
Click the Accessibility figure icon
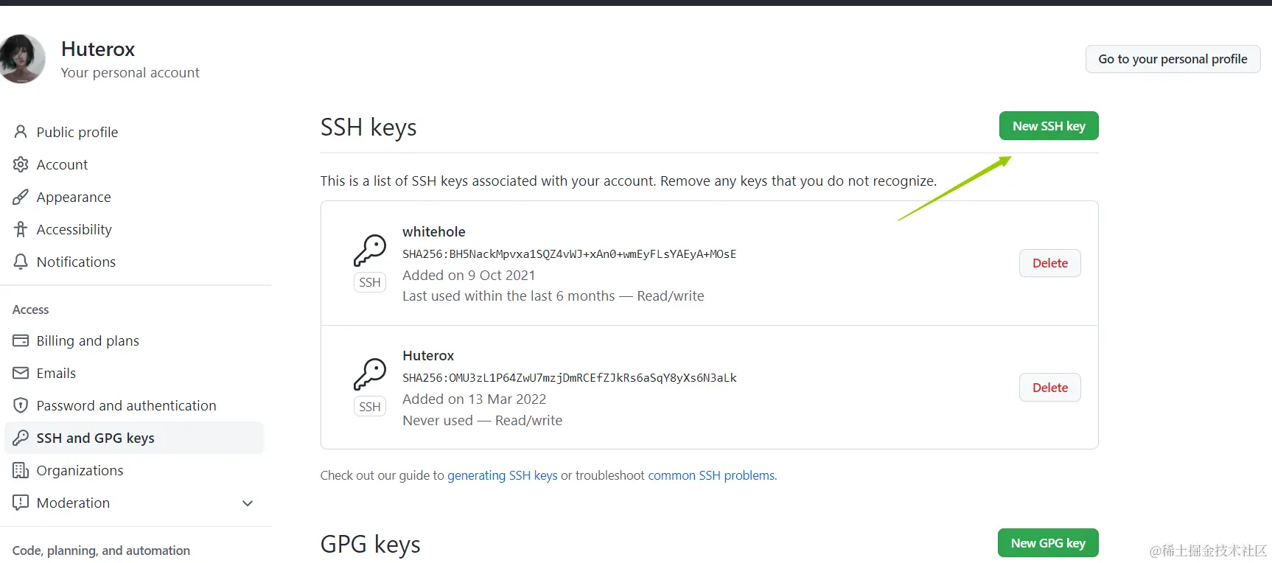tap(21, 229)
